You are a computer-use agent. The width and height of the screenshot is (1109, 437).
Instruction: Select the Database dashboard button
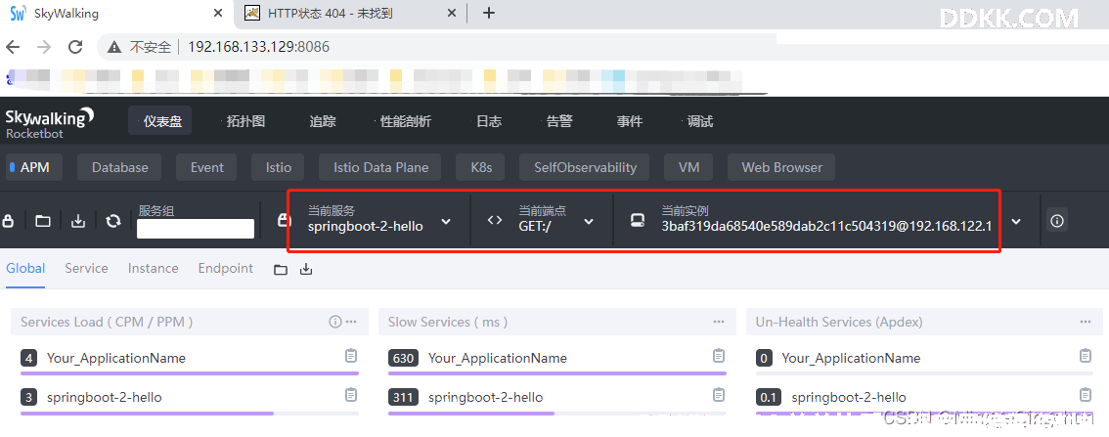click(119, 167)
